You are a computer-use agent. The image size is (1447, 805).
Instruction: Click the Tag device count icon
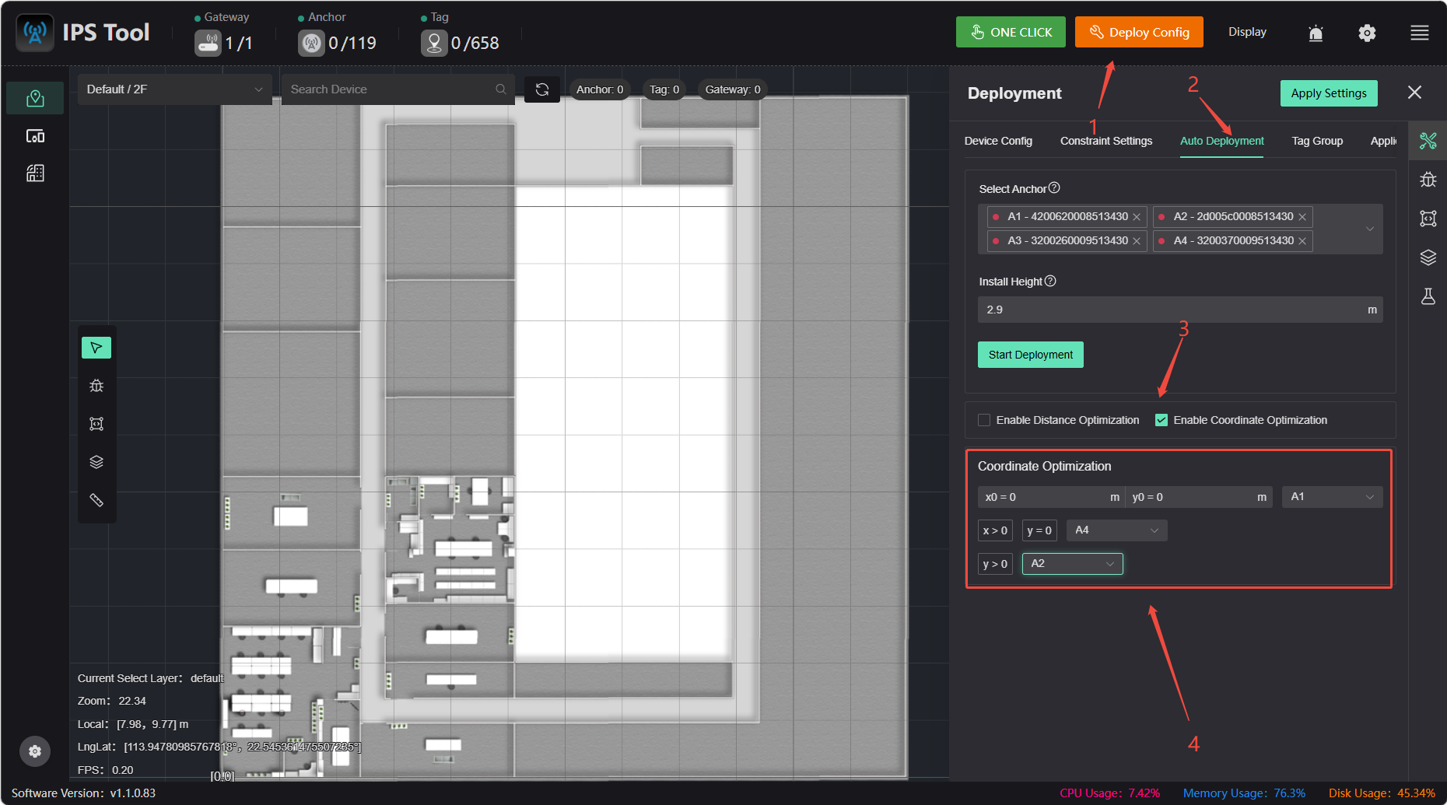(434, 43)
